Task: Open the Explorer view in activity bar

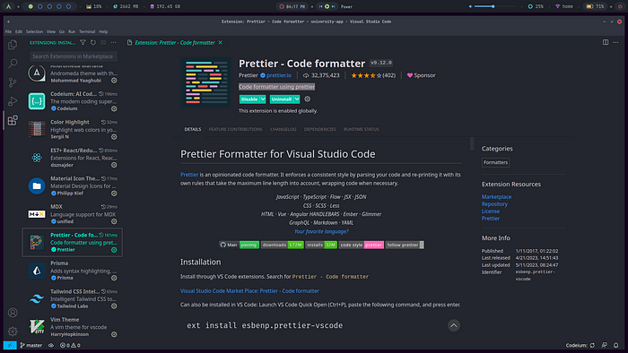Action: click(13, 45)
